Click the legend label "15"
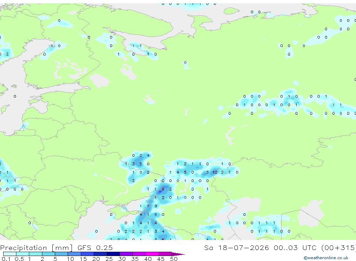 point(83,259)
